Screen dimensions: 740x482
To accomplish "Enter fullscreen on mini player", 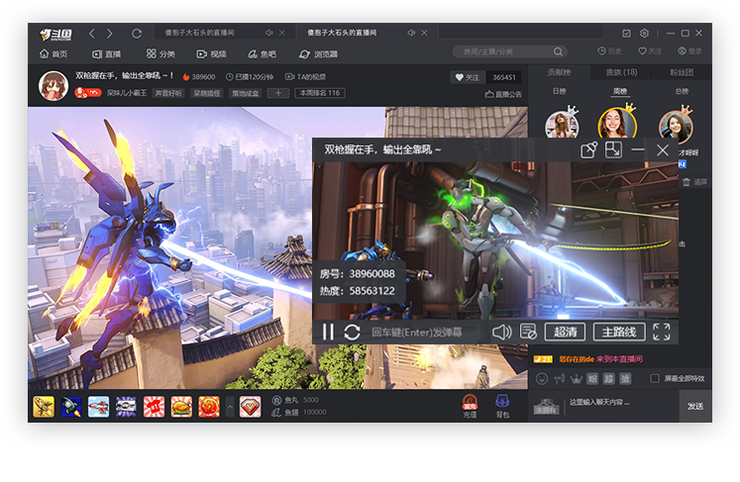I will coord(661,332).
